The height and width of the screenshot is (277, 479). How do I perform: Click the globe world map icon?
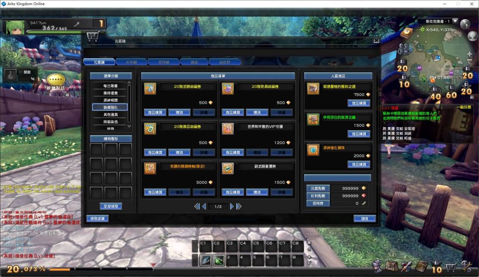[465, 24]
